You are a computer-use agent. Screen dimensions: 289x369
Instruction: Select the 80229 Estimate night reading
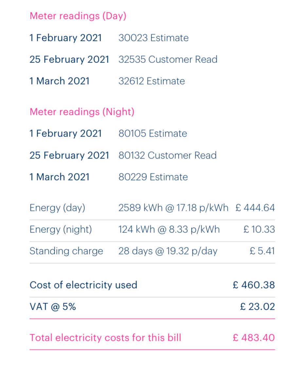coord(153,177)
